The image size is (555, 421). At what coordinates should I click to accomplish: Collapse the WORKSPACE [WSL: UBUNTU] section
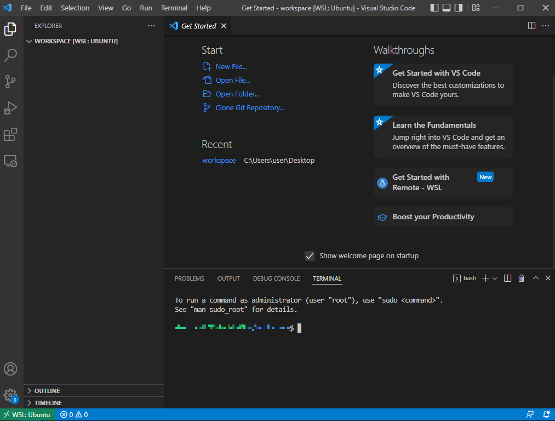pos(94,41)
